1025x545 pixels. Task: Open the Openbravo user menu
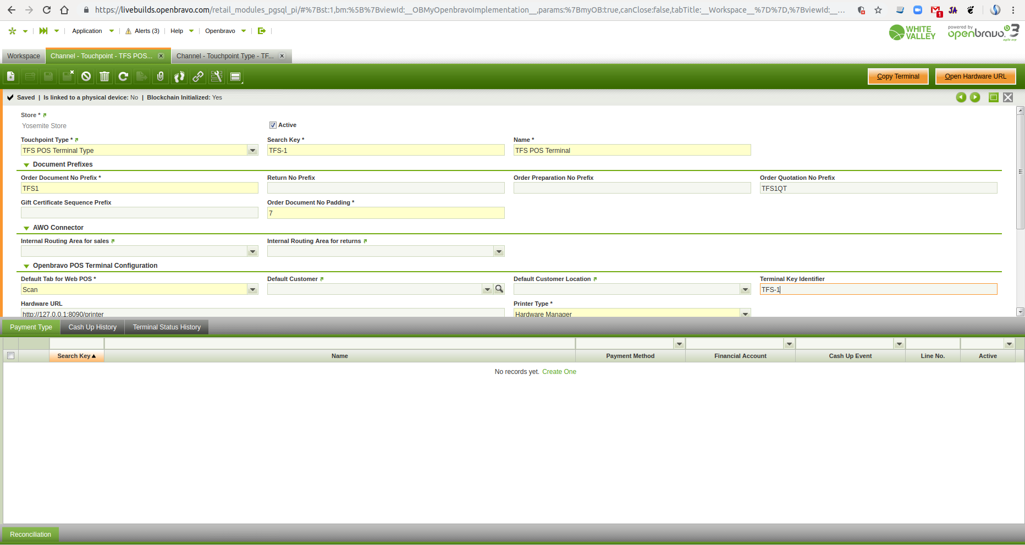coord(225,31)
